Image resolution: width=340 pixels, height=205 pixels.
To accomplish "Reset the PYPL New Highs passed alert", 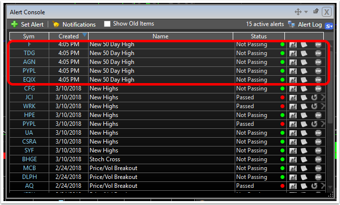I will [314, 124].
